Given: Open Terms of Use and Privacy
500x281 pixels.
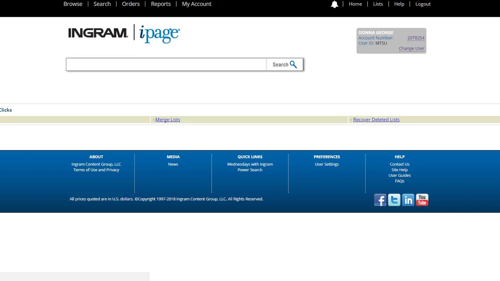Looking at the screenshot, I should (96, 170).
